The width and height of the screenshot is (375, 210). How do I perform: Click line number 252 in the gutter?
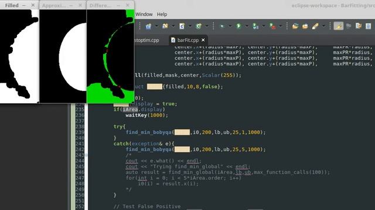pyautogui.click(x=80, y=206)
